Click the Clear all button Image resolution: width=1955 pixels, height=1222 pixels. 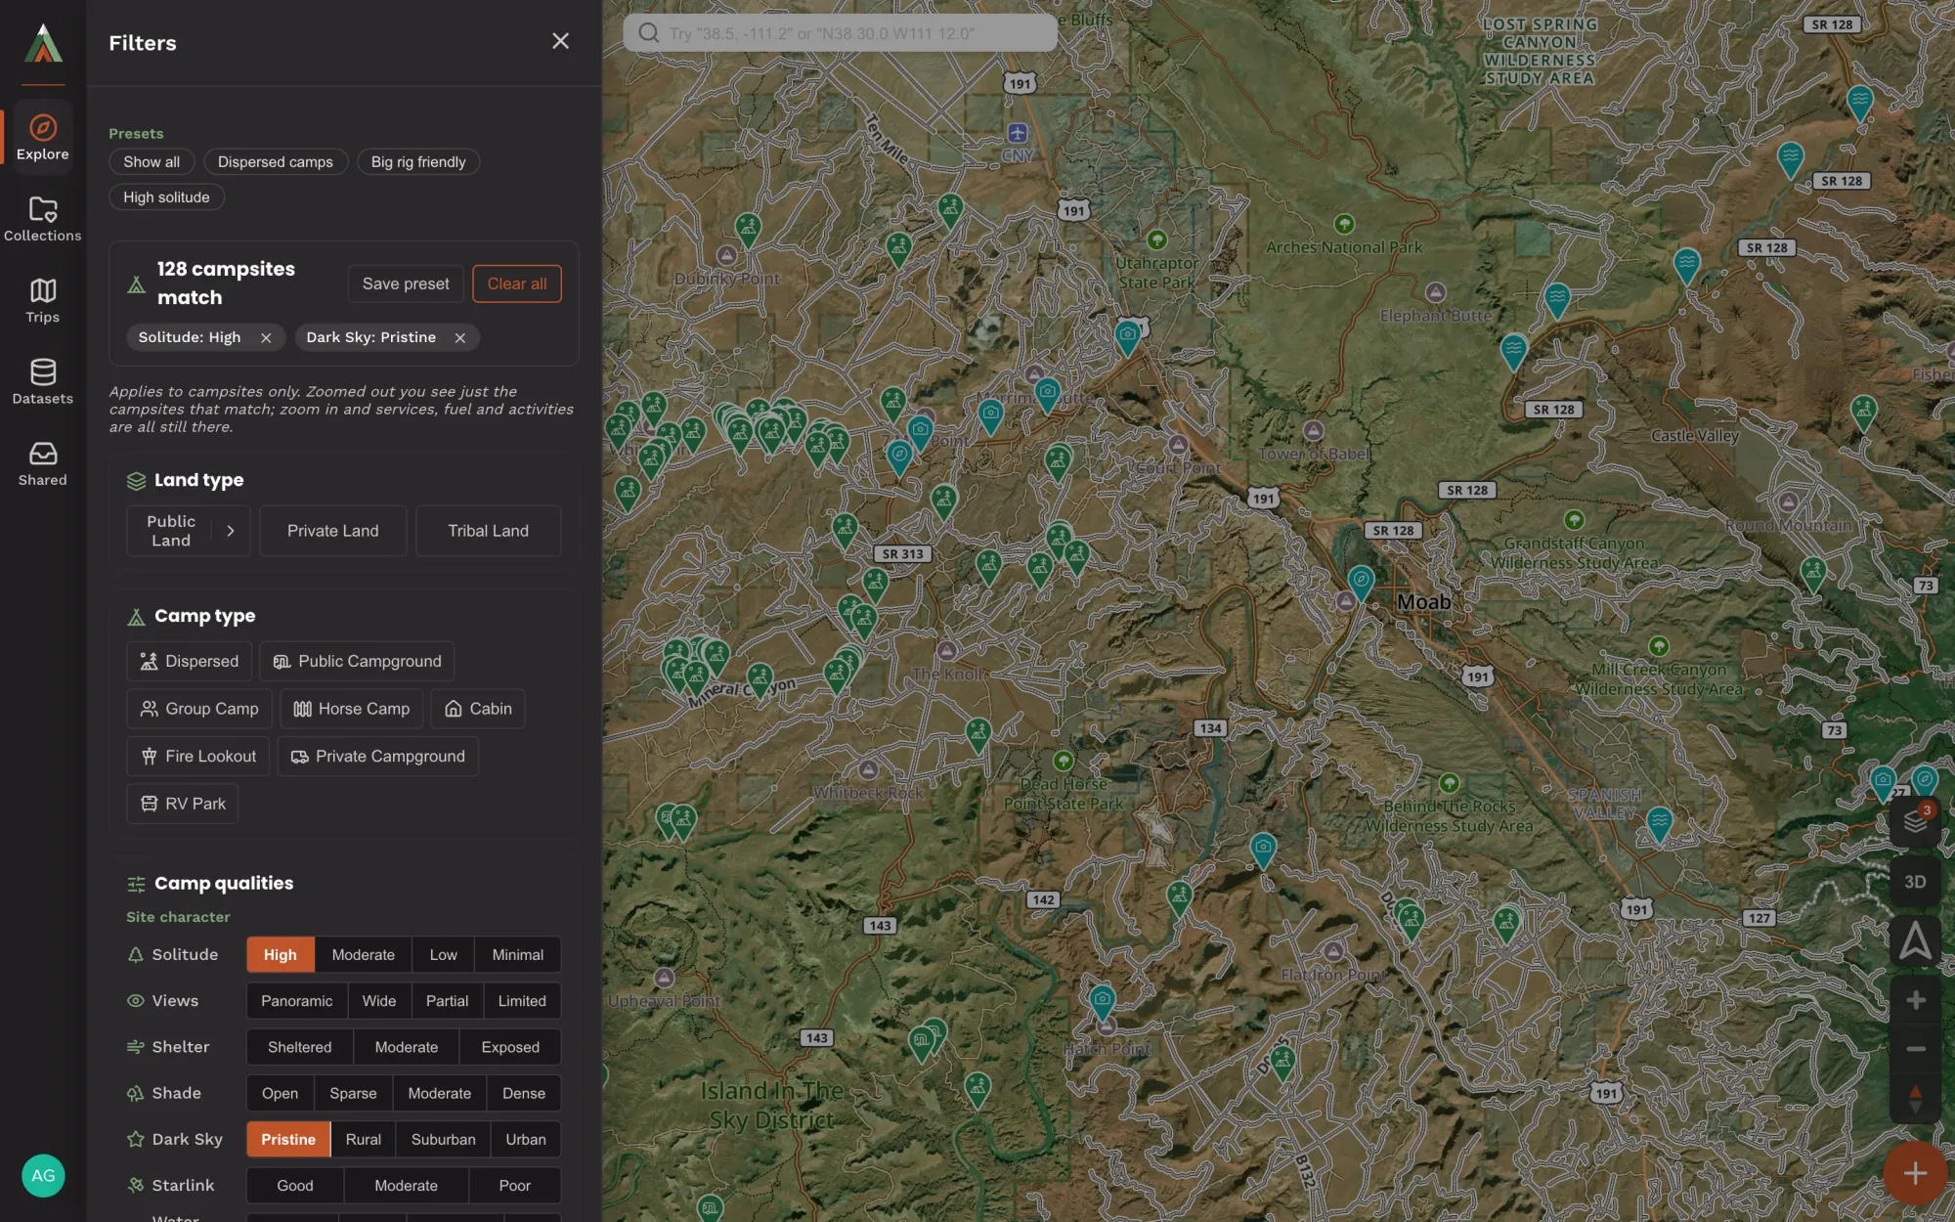tap(517, 284)
